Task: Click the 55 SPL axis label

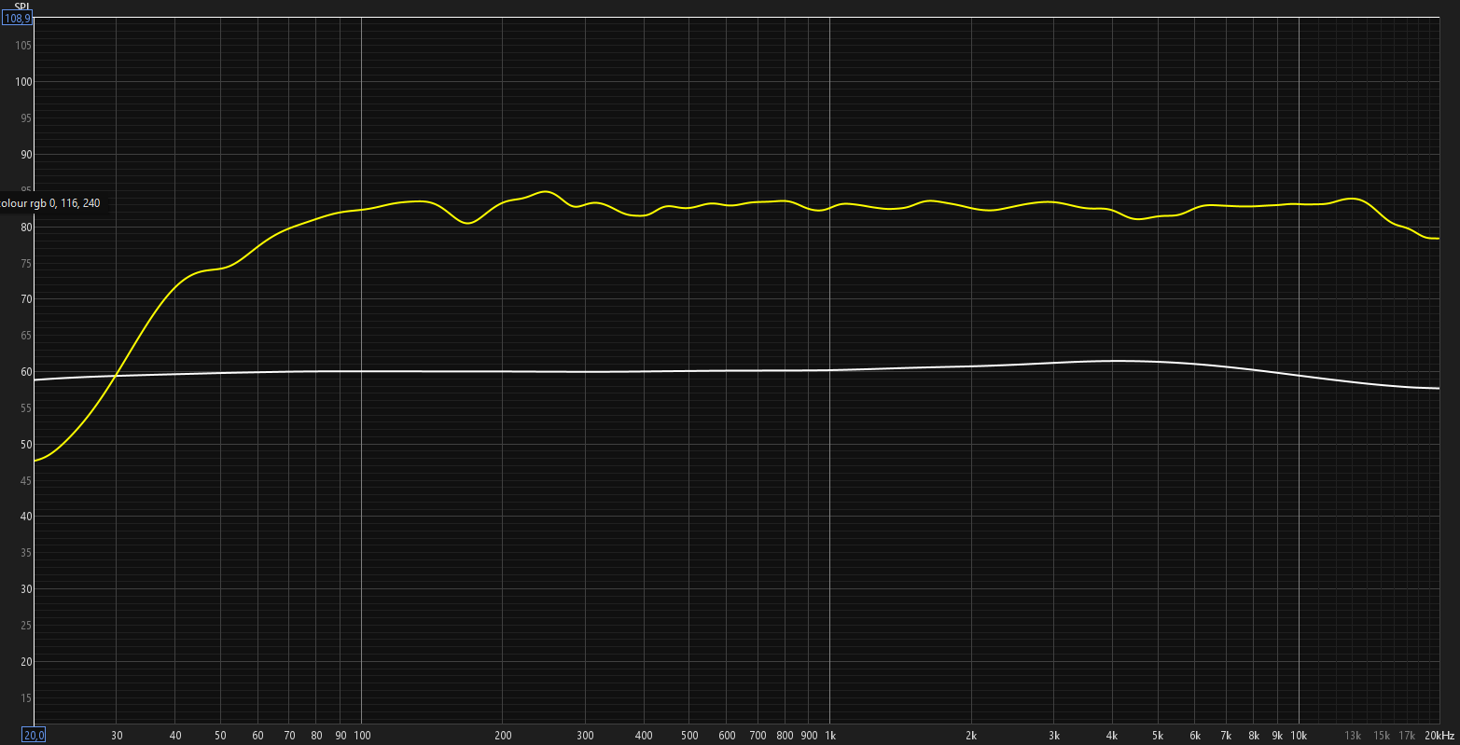Action: [26, 408]
